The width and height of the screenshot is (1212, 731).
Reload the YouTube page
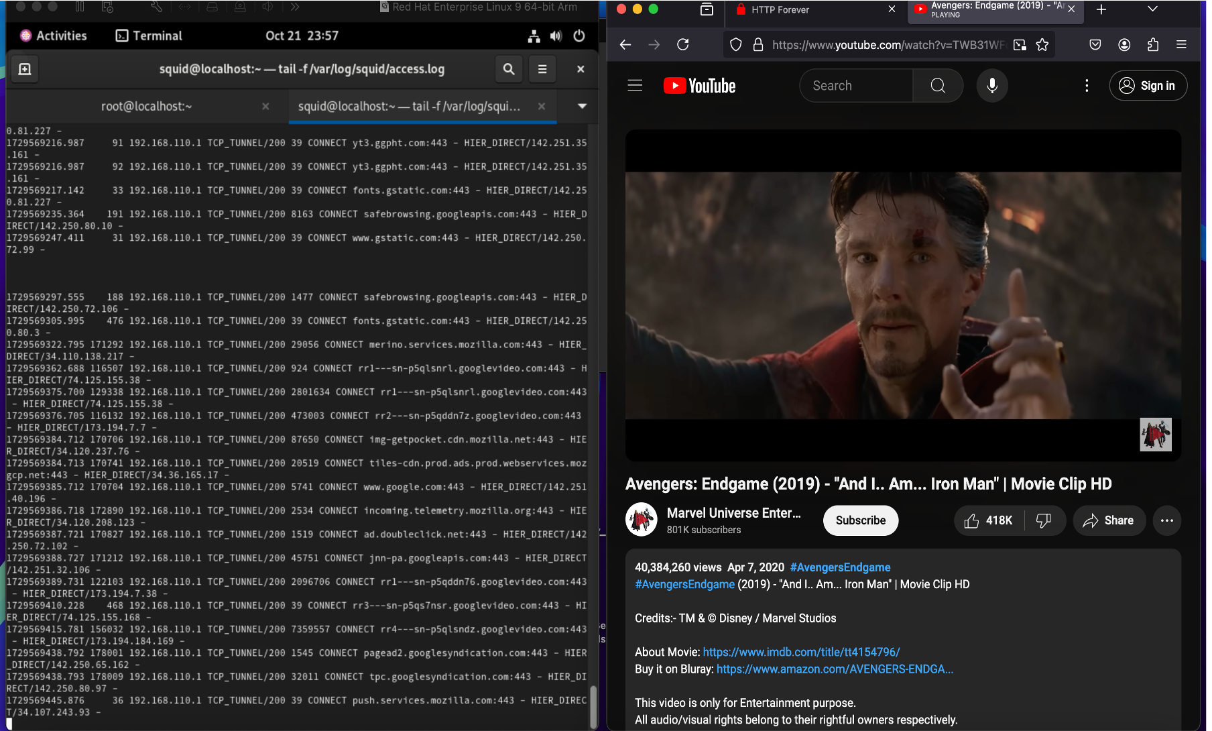683,45
